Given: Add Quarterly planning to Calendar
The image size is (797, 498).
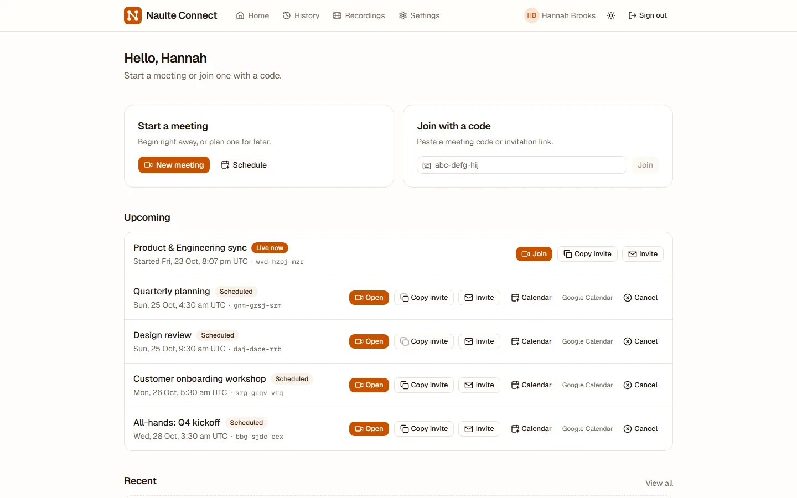Looking at the screenshot, I should pos(531,298).
